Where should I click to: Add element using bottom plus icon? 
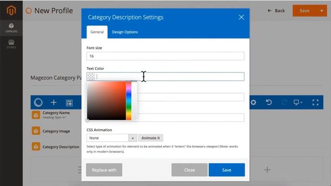(267, 169)
